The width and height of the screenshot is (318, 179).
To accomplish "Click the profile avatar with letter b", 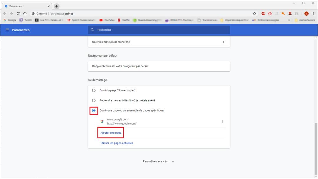I will [x=306, y=14].
